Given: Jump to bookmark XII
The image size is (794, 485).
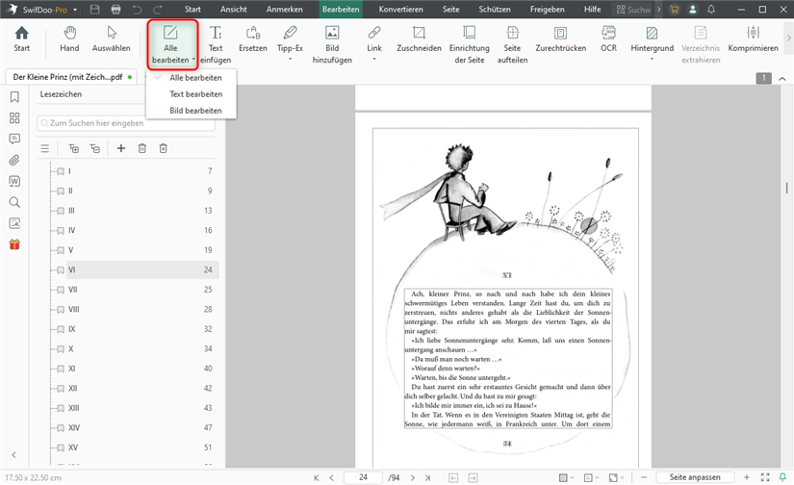Looking at the screenshot, I should (73, 388).
